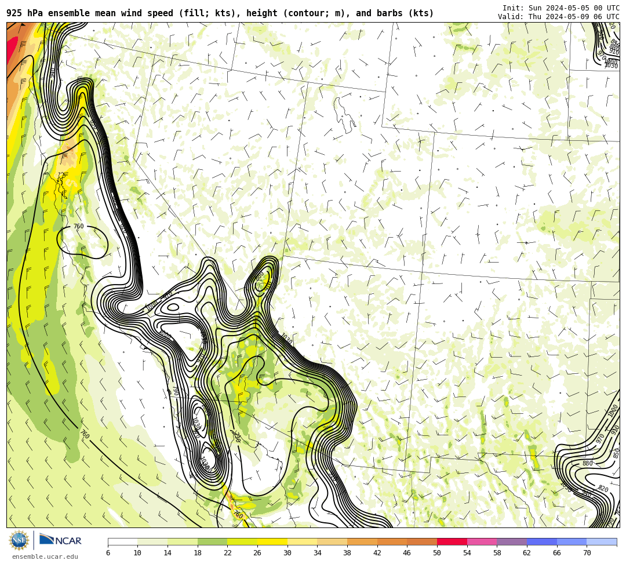Click the light green 14–18 kts colorbar swatch

[183, 541]
